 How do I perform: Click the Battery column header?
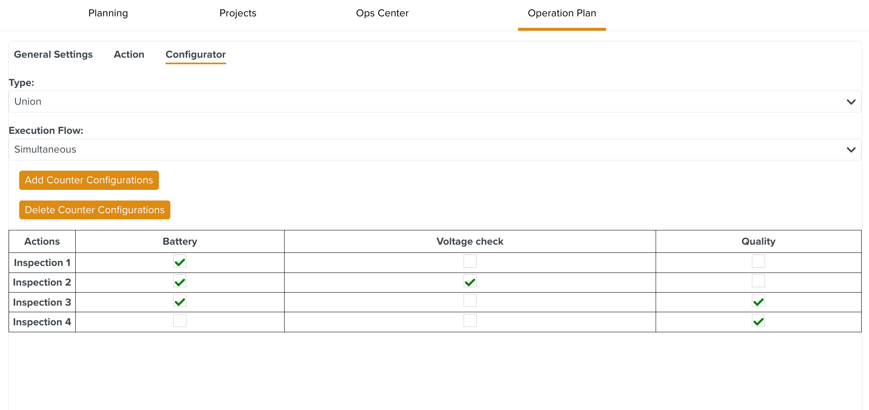[x=180, y=241]
